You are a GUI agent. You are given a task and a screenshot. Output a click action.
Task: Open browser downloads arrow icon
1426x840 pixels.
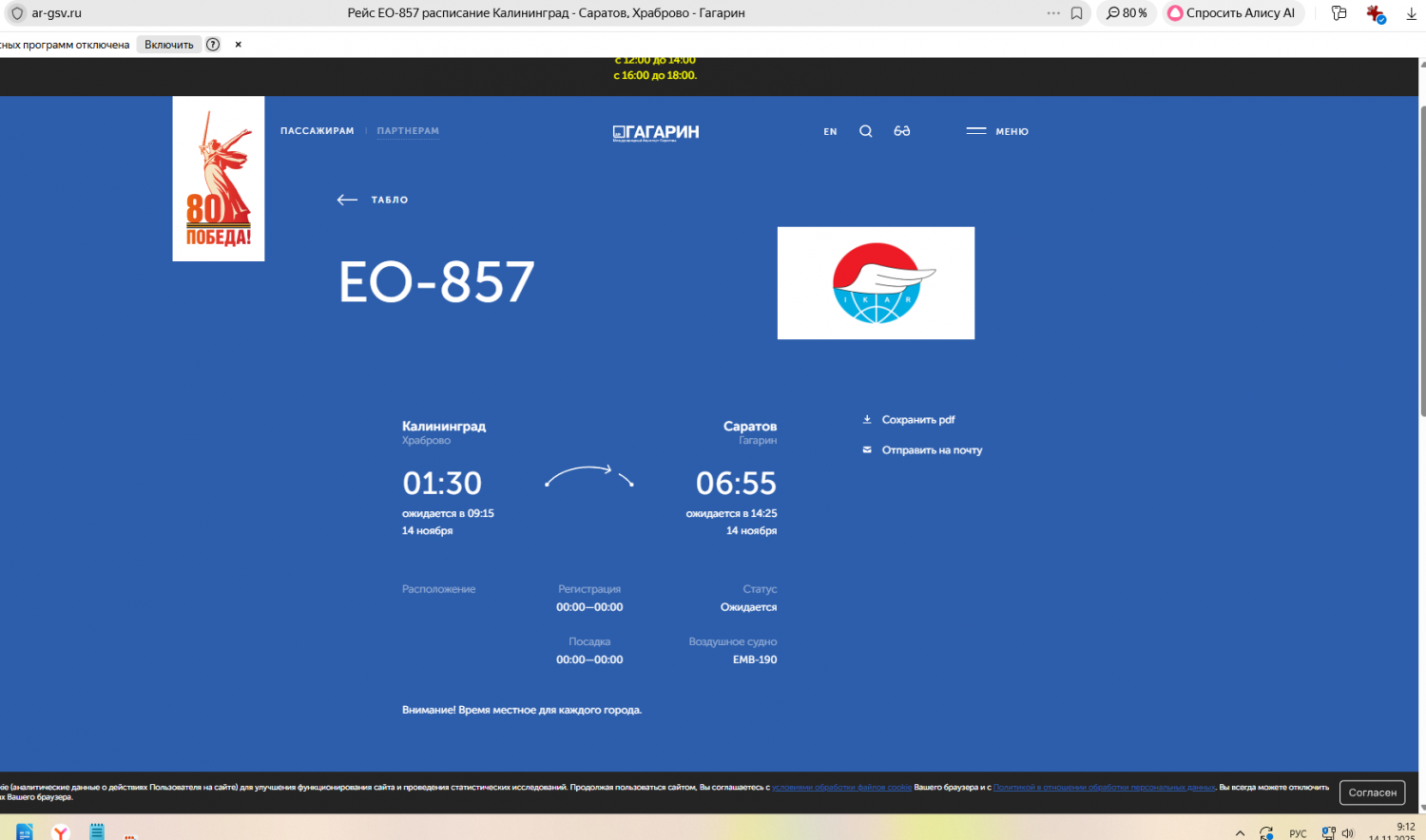[x=1411, y=13]
